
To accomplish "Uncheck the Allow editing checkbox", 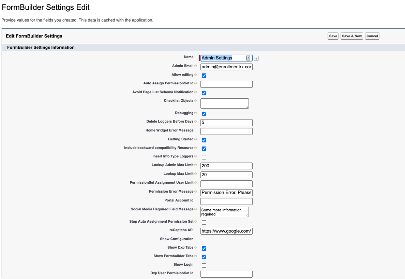I will [204, 75].
